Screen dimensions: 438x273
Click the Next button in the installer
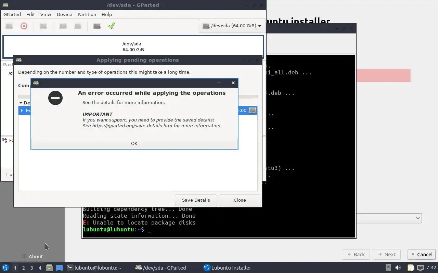pyautogui.click(x=386, y=255)
